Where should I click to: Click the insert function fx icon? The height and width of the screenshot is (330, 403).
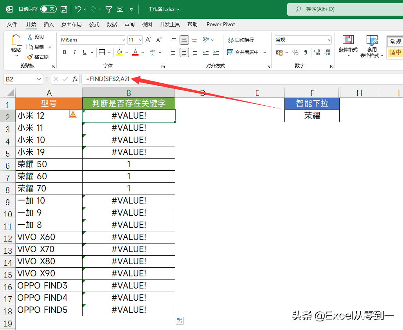75,79
